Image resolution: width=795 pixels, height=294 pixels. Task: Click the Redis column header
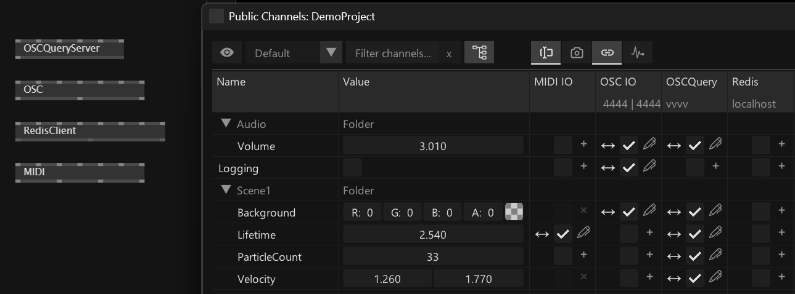(745, 82)
